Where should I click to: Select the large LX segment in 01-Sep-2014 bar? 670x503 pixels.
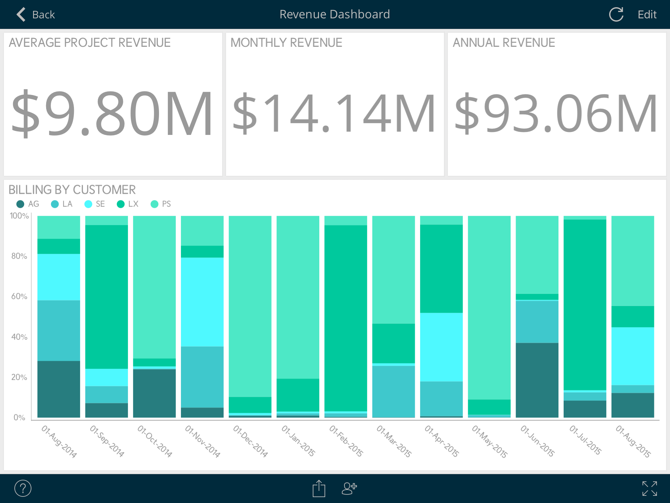(x=107, y=297)
